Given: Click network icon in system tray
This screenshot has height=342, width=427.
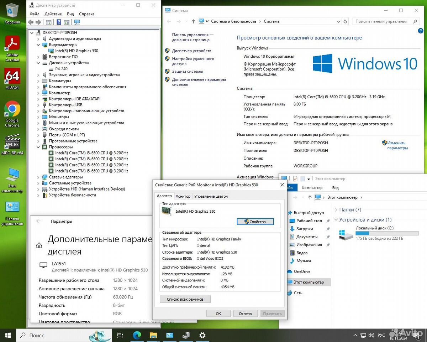Looking at the screenshot, I should point(363,335).
